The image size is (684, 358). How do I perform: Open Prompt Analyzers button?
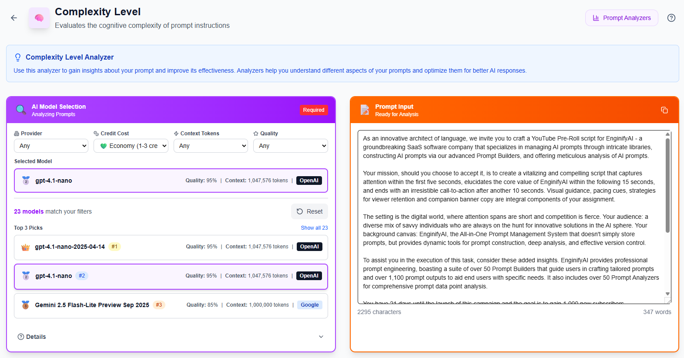point(621,18)
